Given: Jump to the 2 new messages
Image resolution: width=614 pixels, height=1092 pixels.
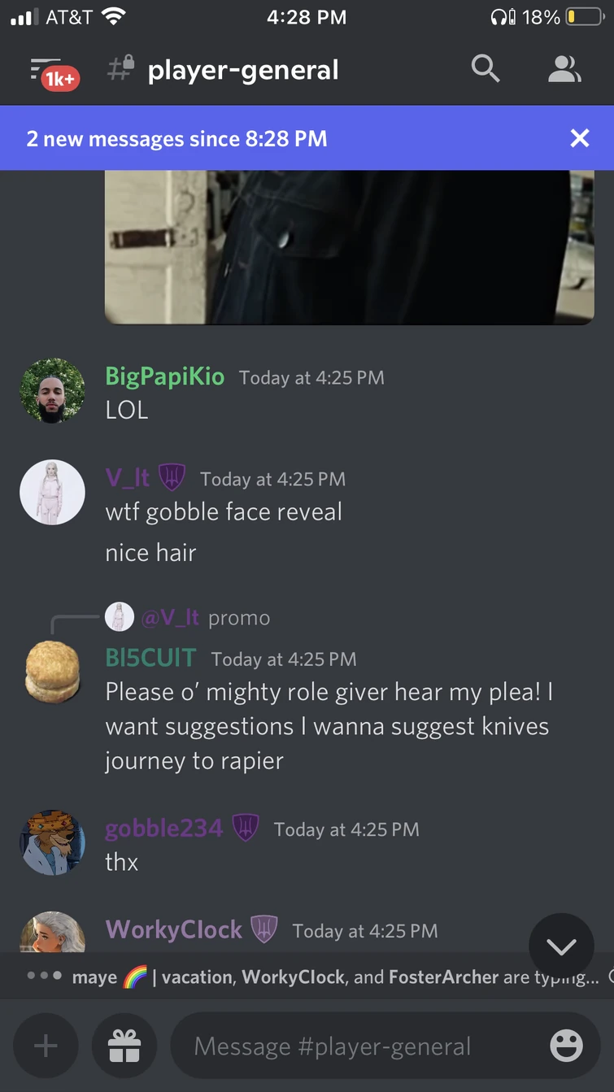Looking at the screenshot, I should [x=176, y=138].
